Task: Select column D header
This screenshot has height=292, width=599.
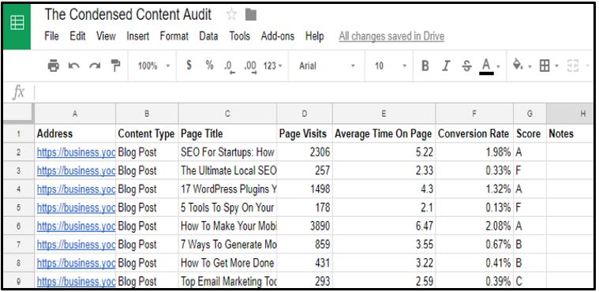Action: 305,114
